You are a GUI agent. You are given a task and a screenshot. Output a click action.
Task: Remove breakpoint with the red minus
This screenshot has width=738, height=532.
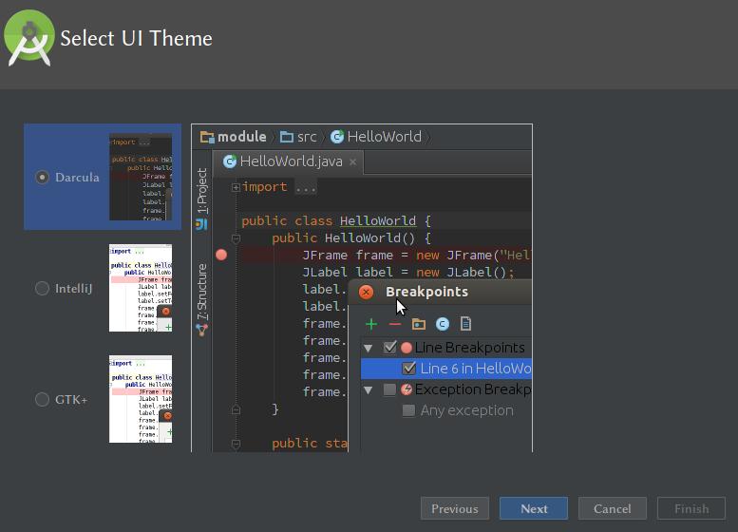pyautogui.click(x=395, y=324)
